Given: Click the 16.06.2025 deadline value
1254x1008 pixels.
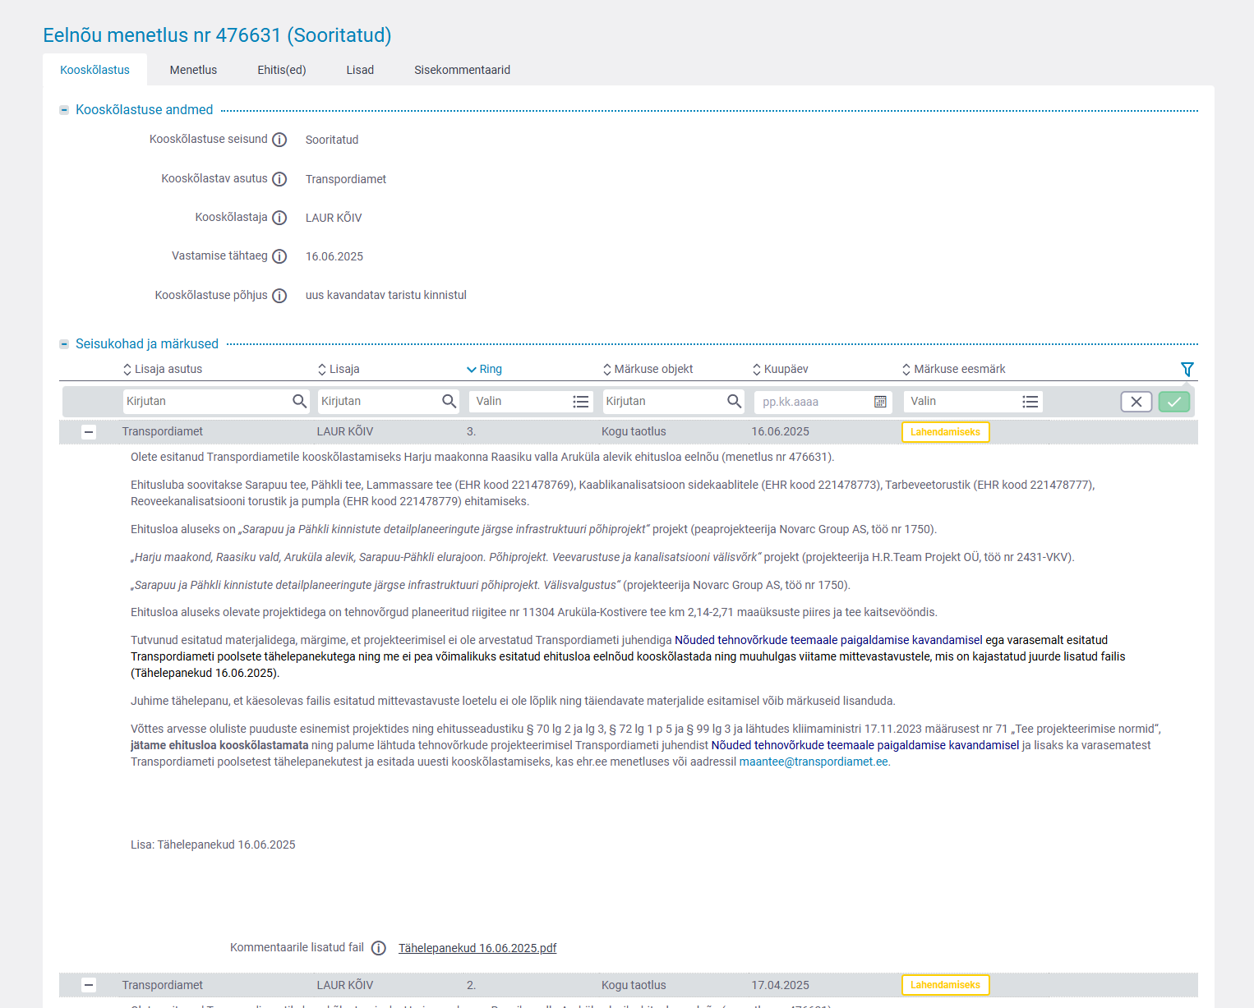Looking at the screenshot, I should 334,256.
